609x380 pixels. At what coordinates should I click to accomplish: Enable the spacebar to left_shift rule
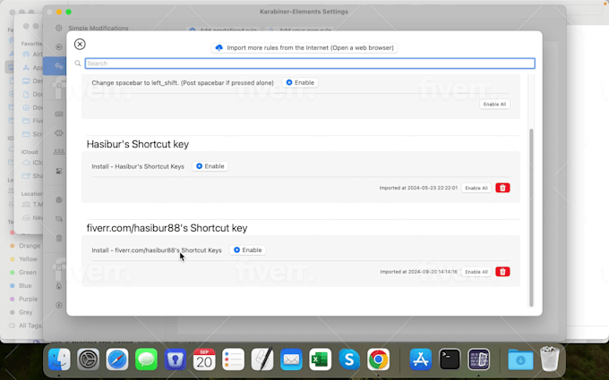pos(300,82)
